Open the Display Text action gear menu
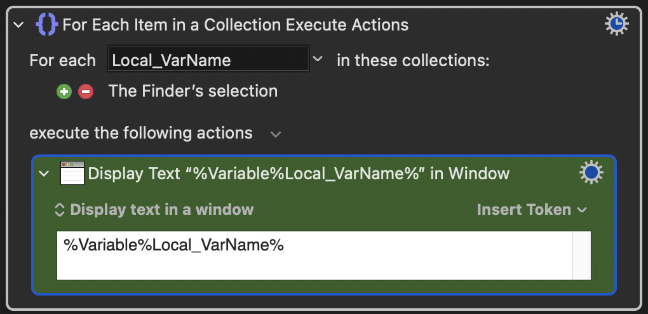 591,172
